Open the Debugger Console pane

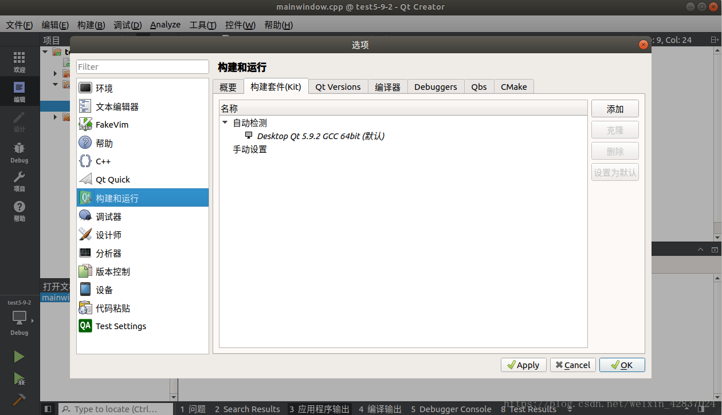(x=451, y=409)
